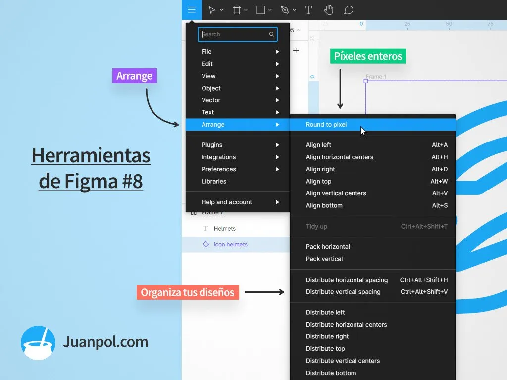Select the Frame tool
507x380 pixels.
tap(237, 10)
